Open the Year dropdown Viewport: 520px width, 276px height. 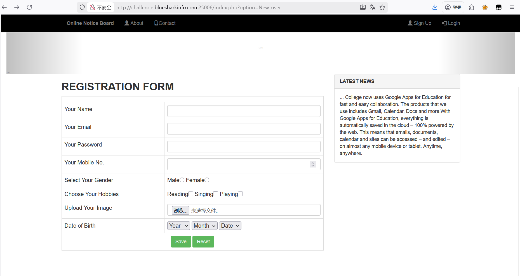(178, 226)
